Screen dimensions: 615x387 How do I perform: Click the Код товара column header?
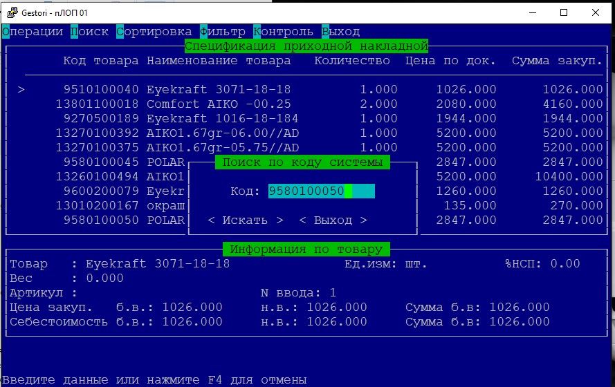101,61
